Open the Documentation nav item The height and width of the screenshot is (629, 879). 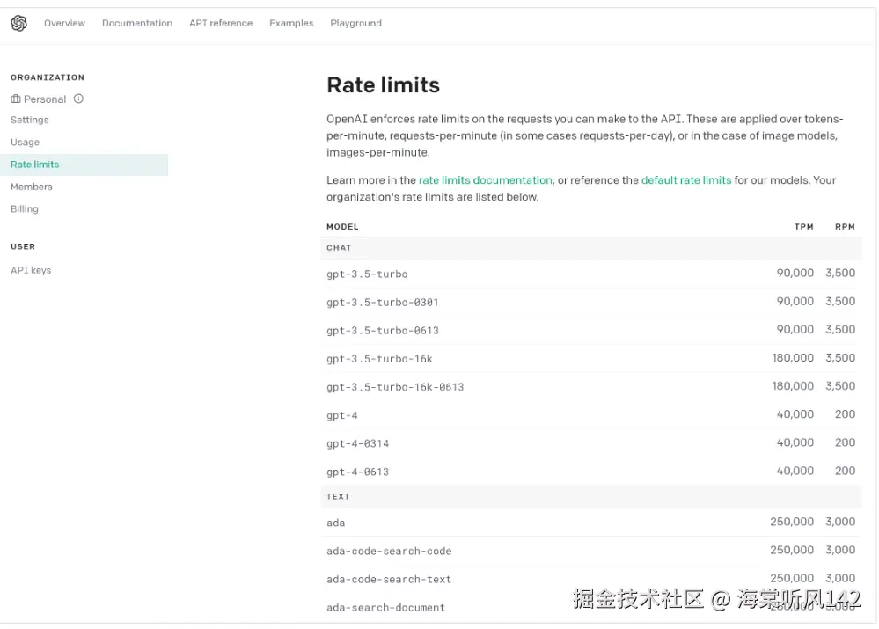click(x=137, y=23)
